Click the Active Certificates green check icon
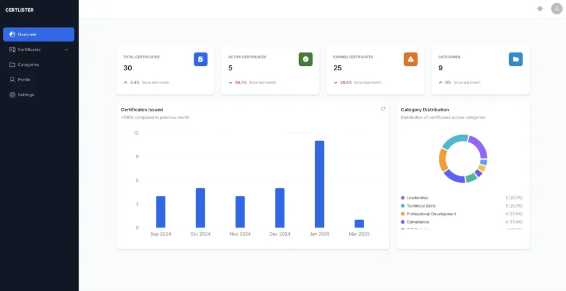566x291 pixels. coord(306,59)
